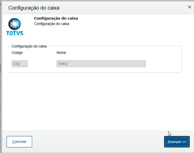Focus the Codigo field containing C02
194x153 pixels.
point(20,64)
